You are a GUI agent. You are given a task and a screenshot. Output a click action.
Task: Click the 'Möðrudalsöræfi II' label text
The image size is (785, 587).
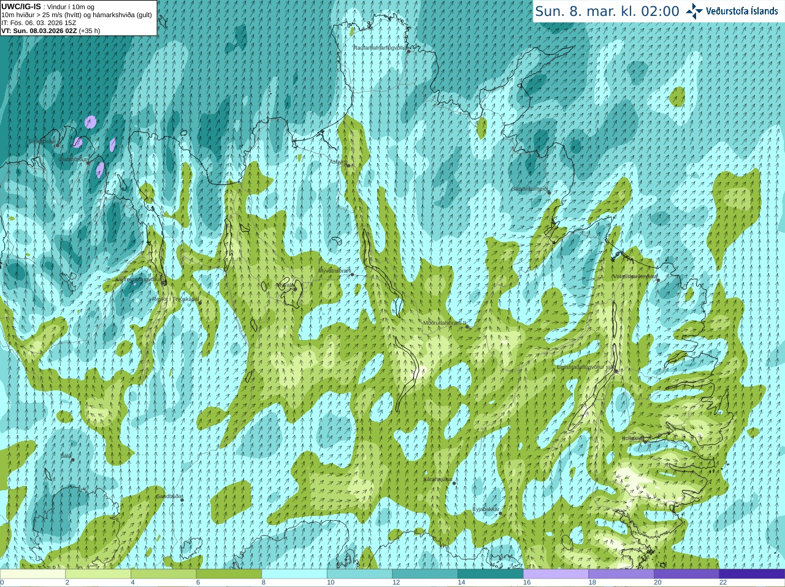click(x=445, y=322)
